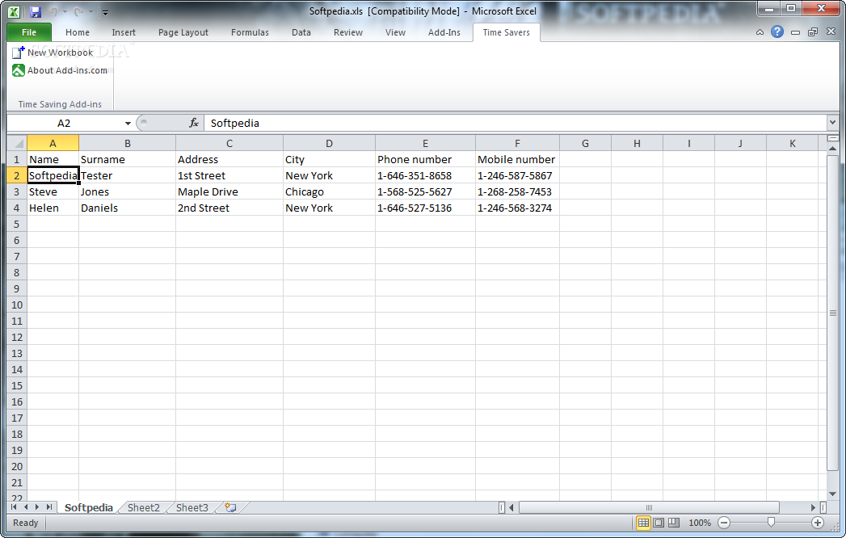
Task: Click New Workbook button label
Action: click(x=61, y=53)
